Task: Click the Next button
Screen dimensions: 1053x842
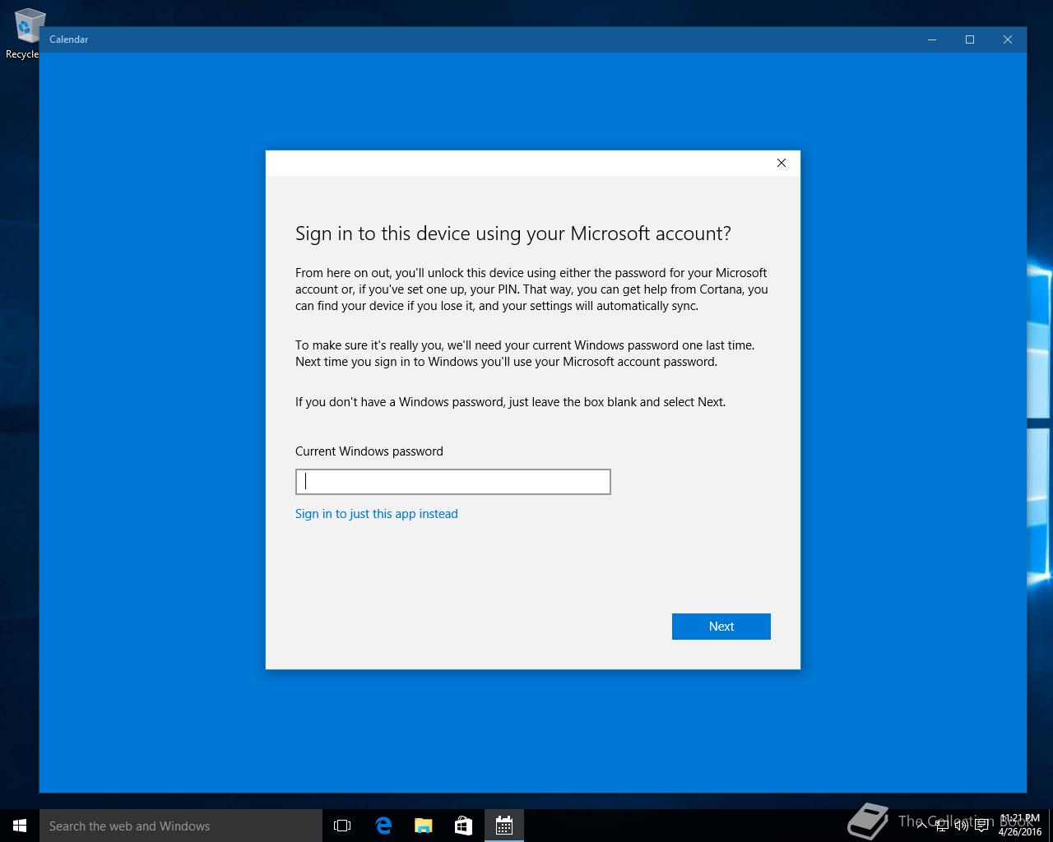Action: pos(721,627)
